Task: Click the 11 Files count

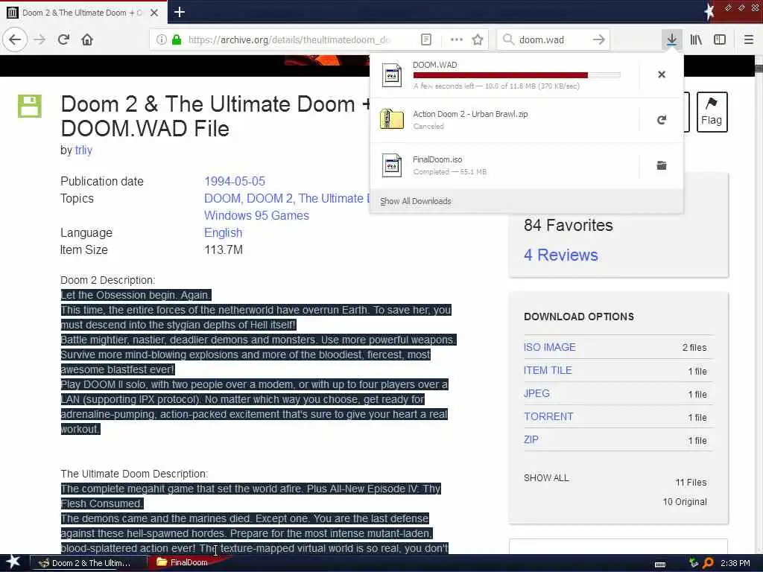Action: (691, 482)
